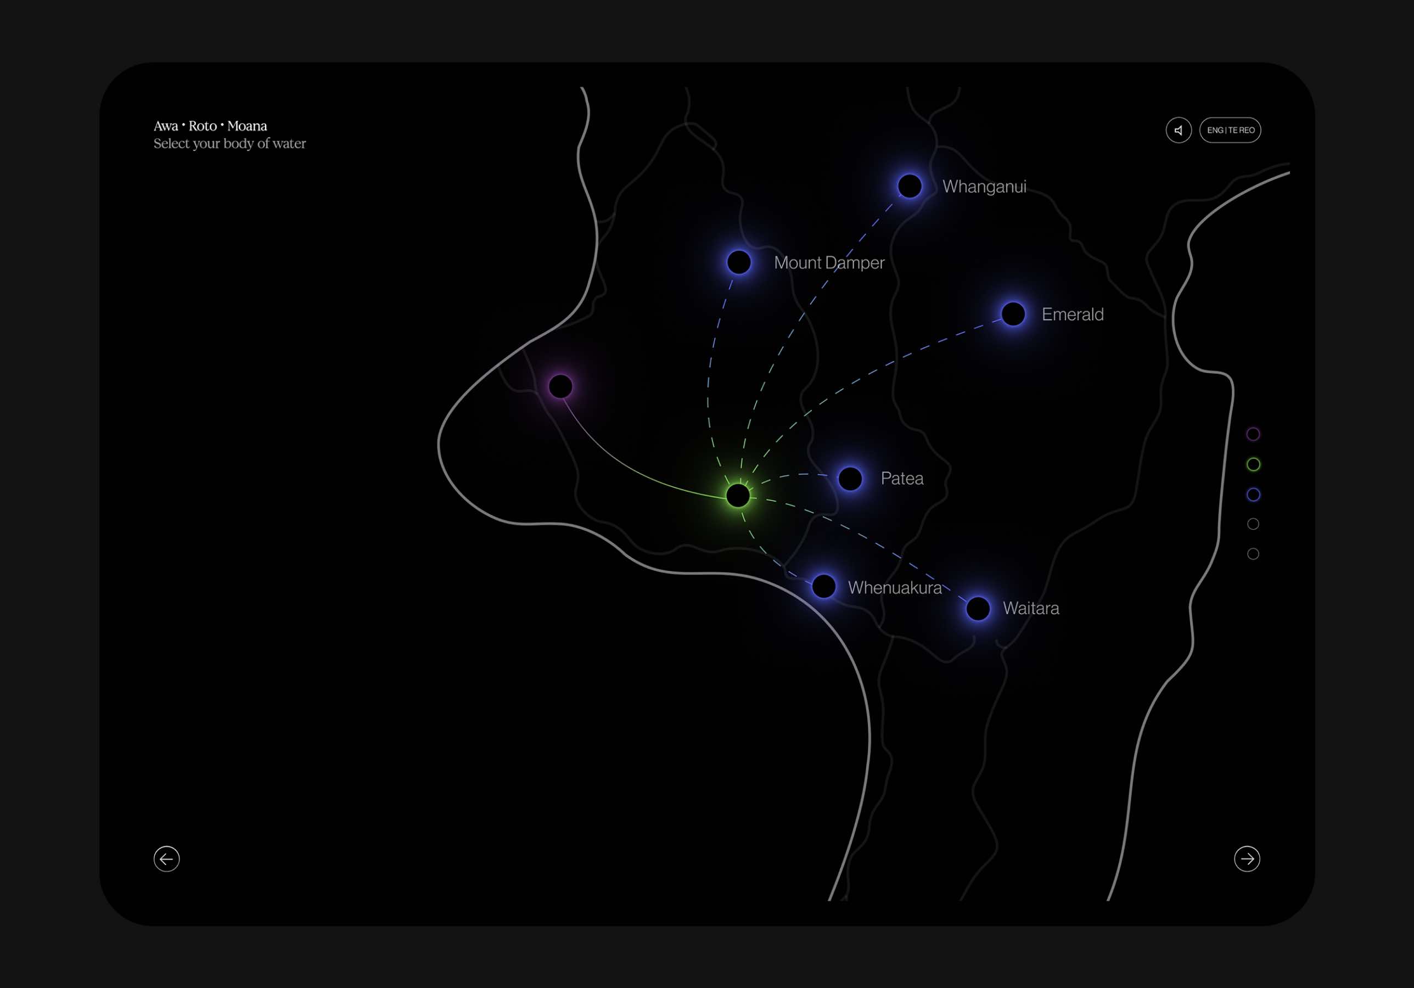
Task: Select the Whanganui water node
Action: click(x=909, y=186)
